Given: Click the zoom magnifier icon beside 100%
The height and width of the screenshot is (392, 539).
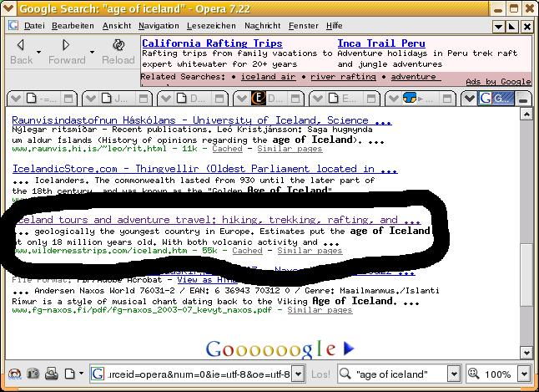Looking at the screenshot, I should pos(474,374).
